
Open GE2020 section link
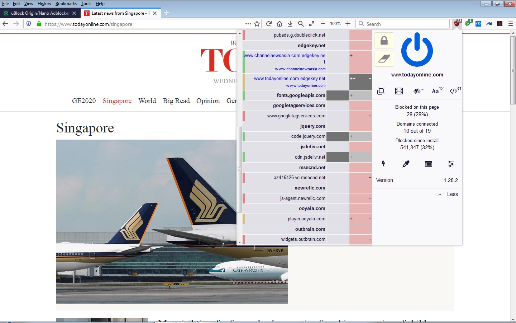tap(84, 101)
